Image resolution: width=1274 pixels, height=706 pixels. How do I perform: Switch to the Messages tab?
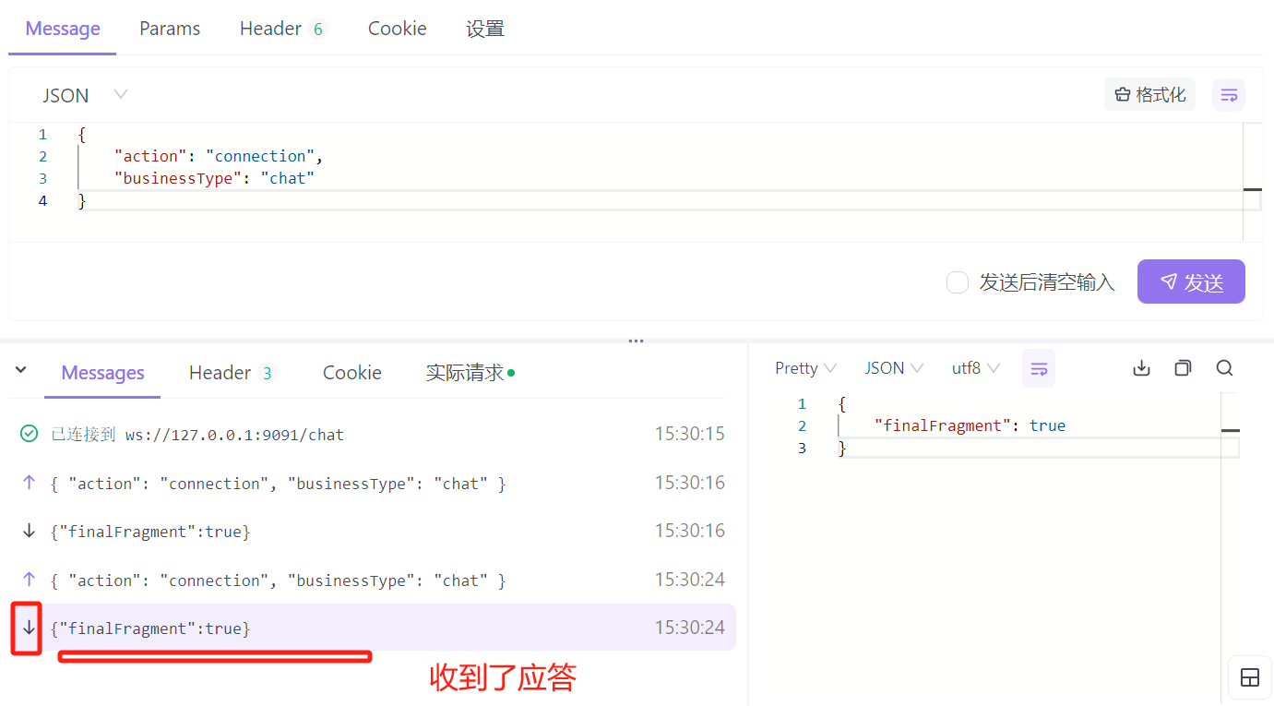point(102,373)
